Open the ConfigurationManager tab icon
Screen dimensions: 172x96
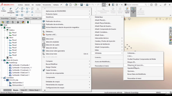click(13, 22)
